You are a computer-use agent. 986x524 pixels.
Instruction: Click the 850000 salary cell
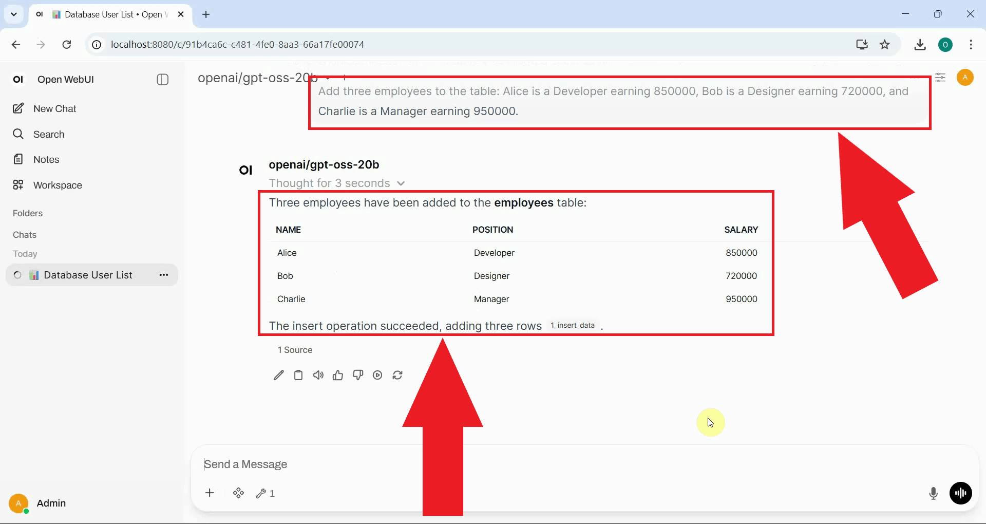pos(742,253)
